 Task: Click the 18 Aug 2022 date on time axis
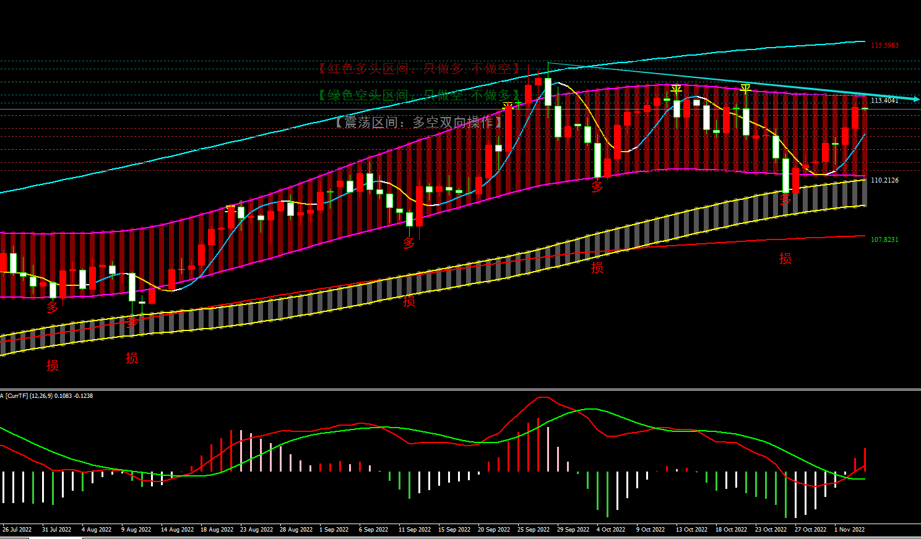point(217,530)
